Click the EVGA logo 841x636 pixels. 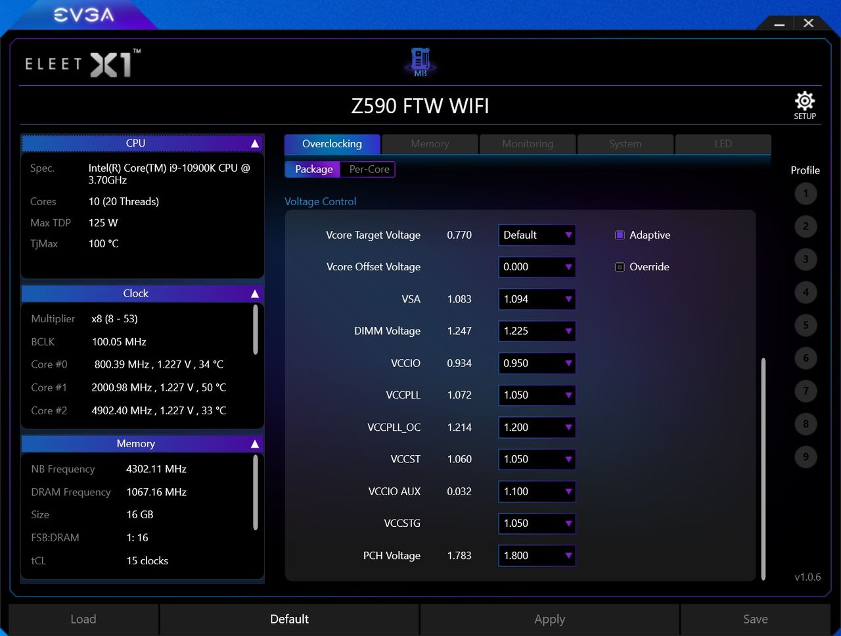[x=83, y=14]
